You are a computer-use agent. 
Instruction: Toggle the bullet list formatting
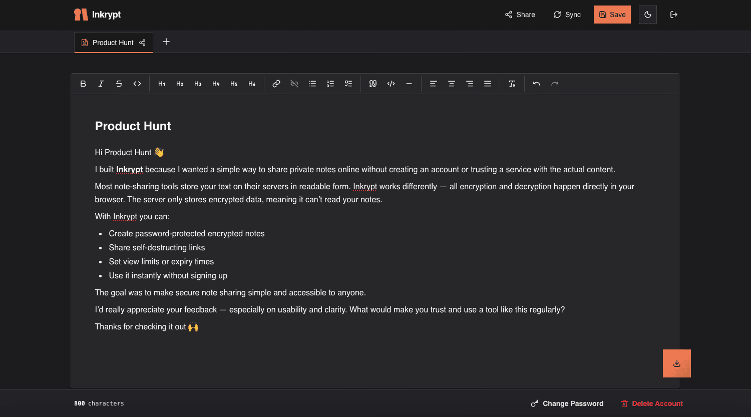click(312, 84)
